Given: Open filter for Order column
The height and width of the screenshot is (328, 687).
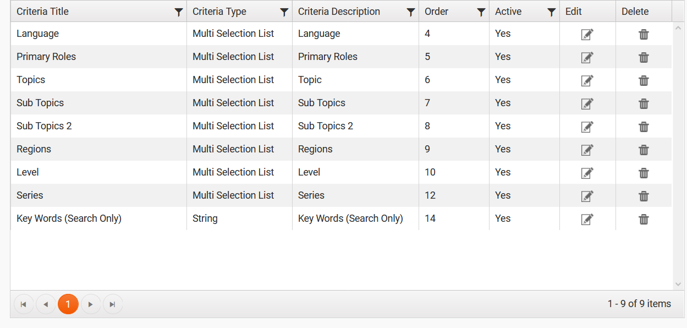Looking at the screenshot, I should (x=481, y=12).
